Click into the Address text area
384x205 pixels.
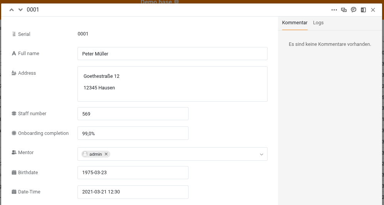tap(172, 84)
